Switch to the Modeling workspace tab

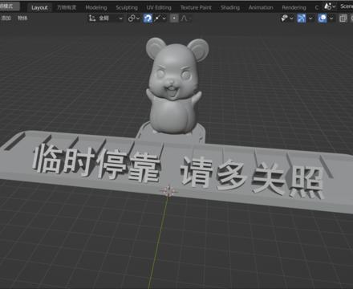pos(96,7)
